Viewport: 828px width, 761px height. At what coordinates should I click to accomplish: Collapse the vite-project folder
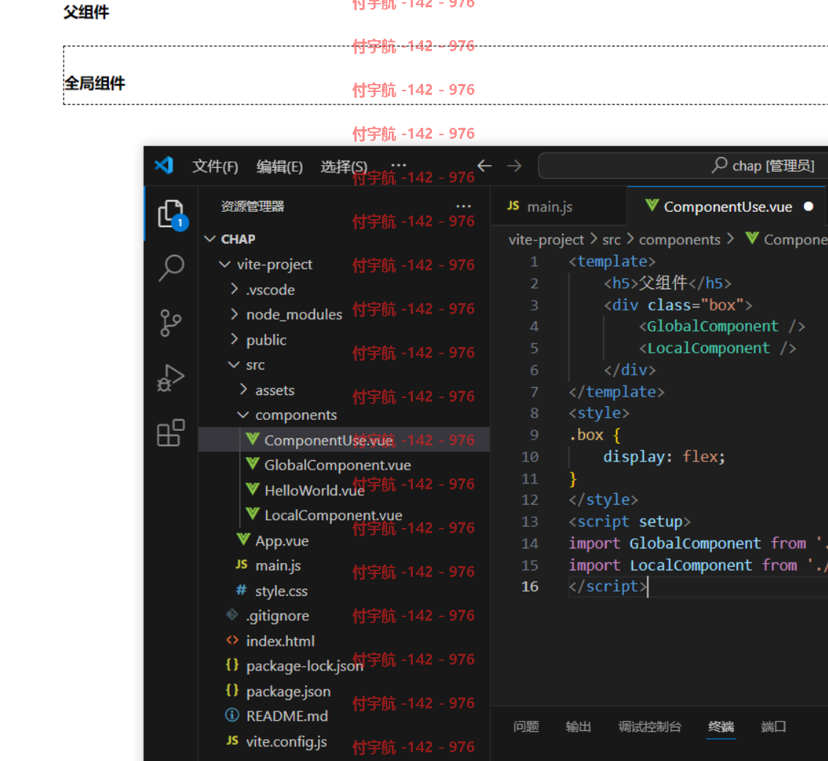[225, 264]
